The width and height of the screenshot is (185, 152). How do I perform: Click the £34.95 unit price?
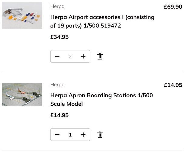pyautogui.click(x=59, y=37)
